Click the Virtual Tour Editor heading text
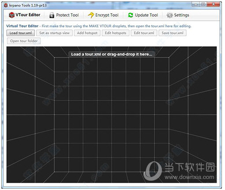Screen dimensions: 225x190 [22, 26]
